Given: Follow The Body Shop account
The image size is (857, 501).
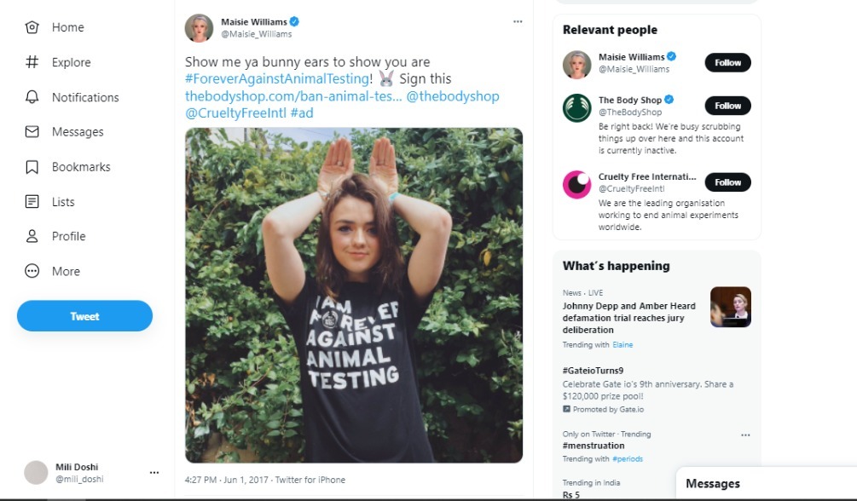Looking at the screenshot, I should (x=727, y=106).
